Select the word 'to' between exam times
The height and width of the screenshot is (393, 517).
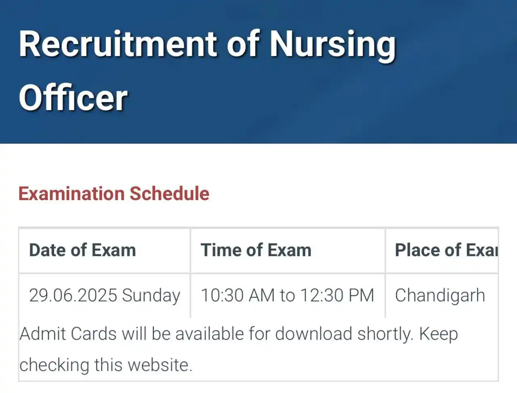tap(287, 296)
